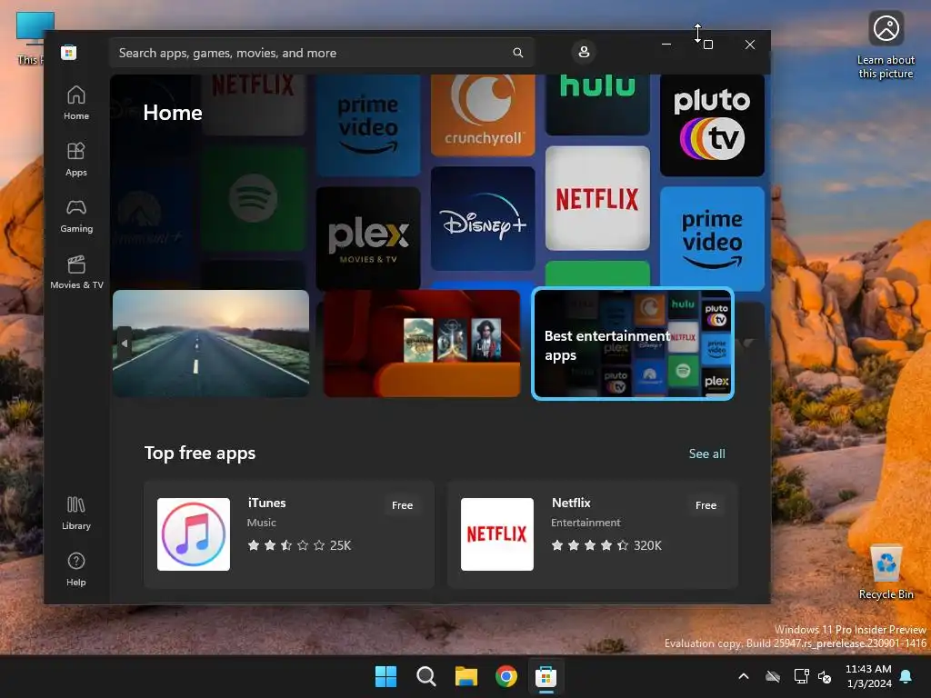Open Help in the Store sidebar
Screen dimensions: 931x698
click(x=76, y=569)
